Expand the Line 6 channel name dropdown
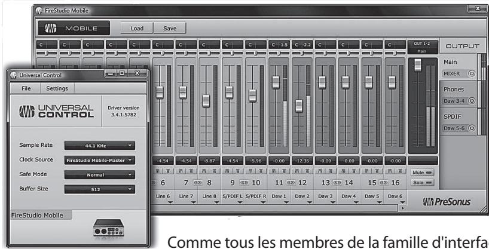 pos(170,202)
